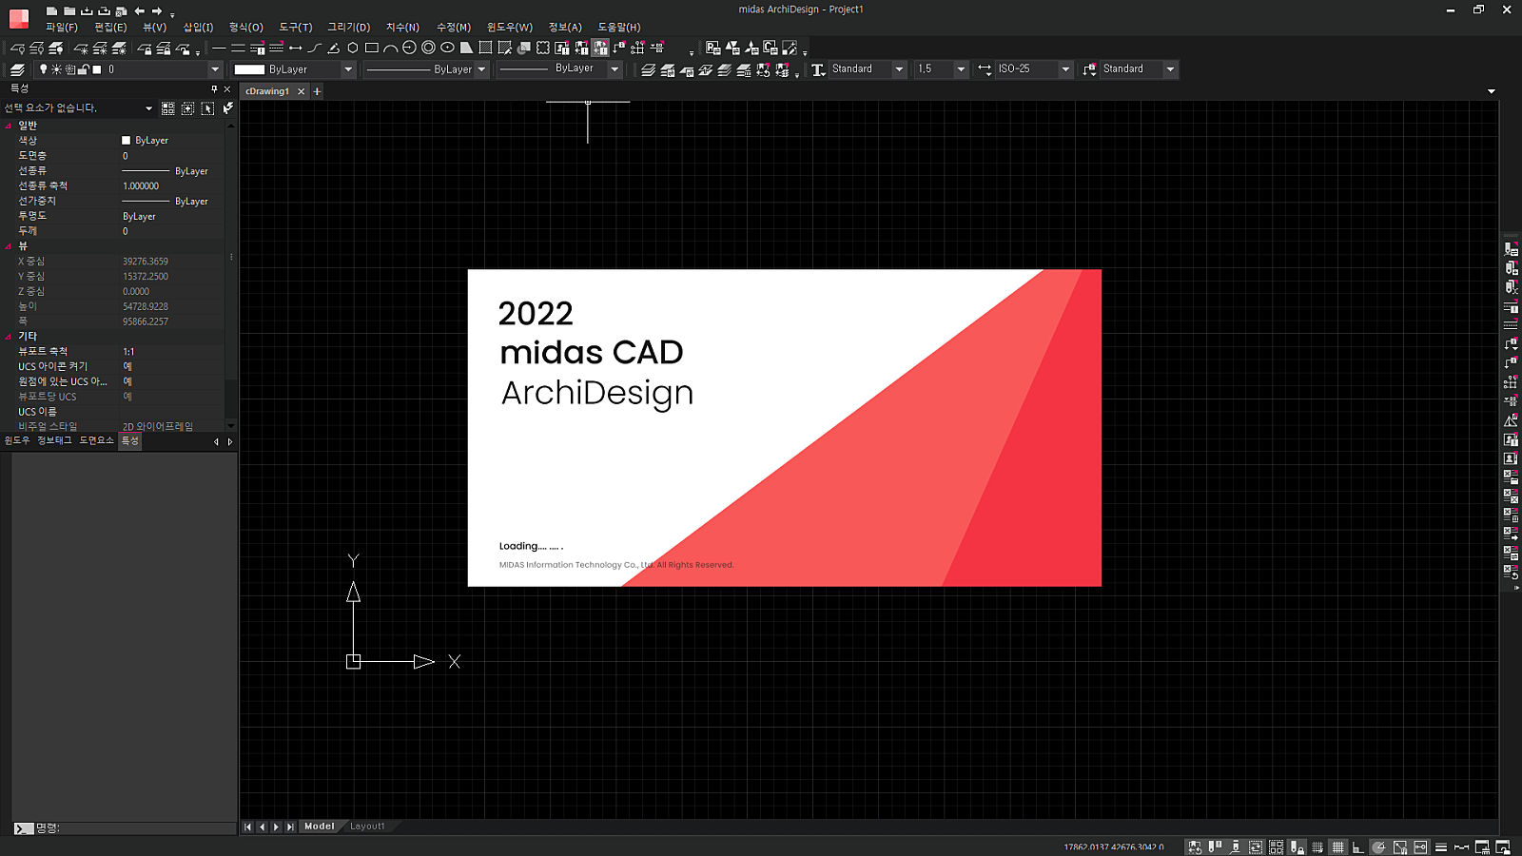Click the quick select icon in properties panel

tap(228, 108)
